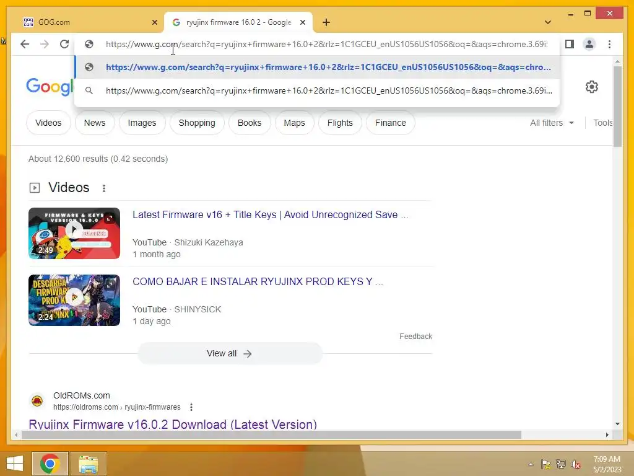Close the GOG.com tab

point(154,22)
